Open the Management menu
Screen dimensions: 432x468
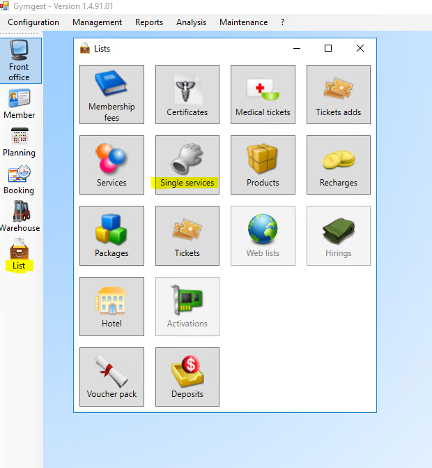[97, 22]
